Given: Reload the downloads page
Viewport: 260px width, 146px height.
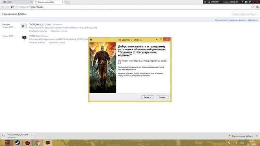Looking at the screenshot, I should pyautogui.click(x=12, y=7).
